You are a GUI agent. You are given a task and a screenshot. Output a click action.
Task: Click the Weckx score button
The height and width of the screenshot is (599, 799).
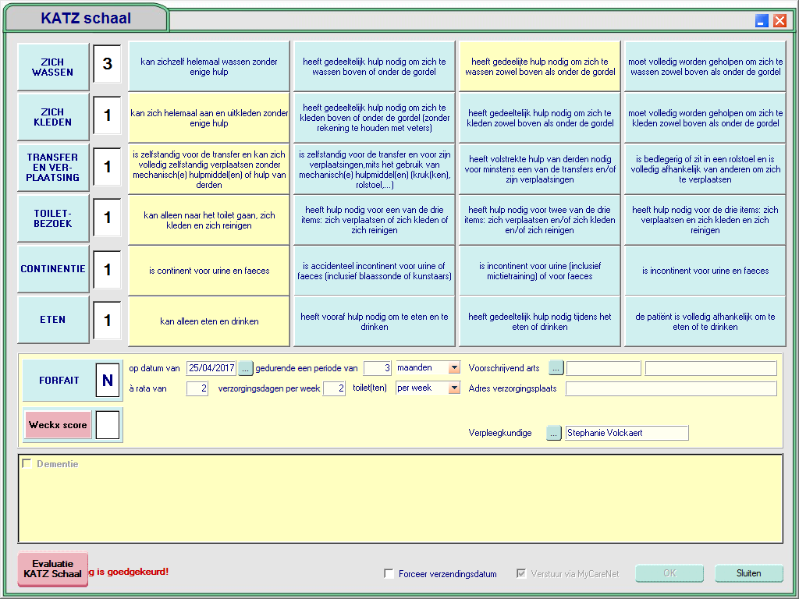[x=59, y=425]
